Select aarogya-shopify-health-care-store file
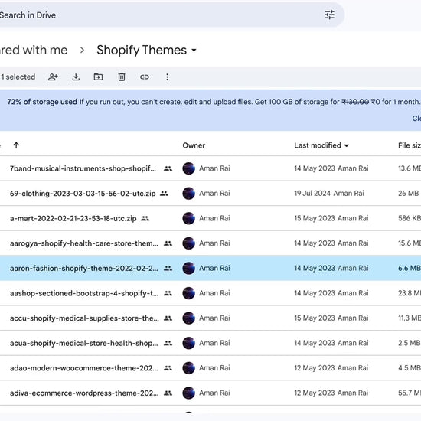421x421 pixels. [84, 243]
